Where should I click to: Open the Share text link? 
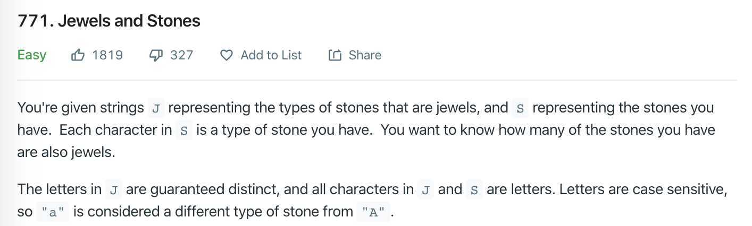(x=365, y=55)
